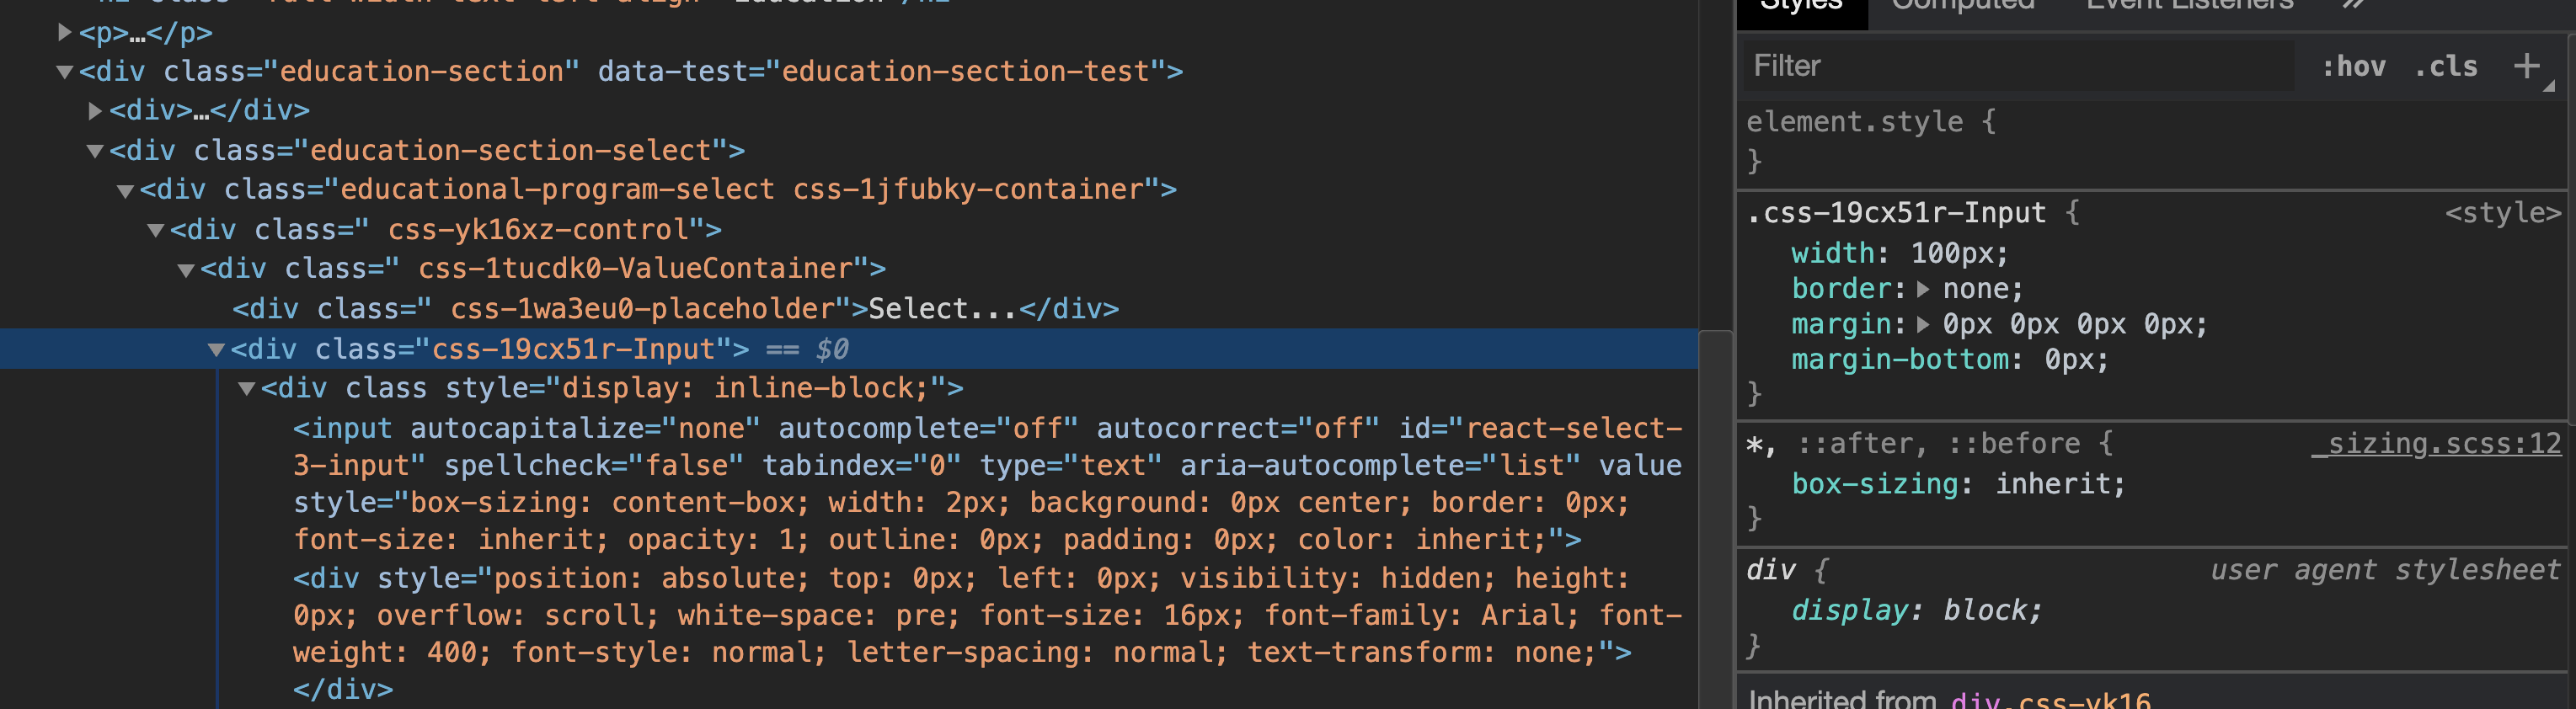The height and width of the screenshot is (709, 2576).
Task: Expand the border: none shorthand property
Action: [x=1922, y=289]
